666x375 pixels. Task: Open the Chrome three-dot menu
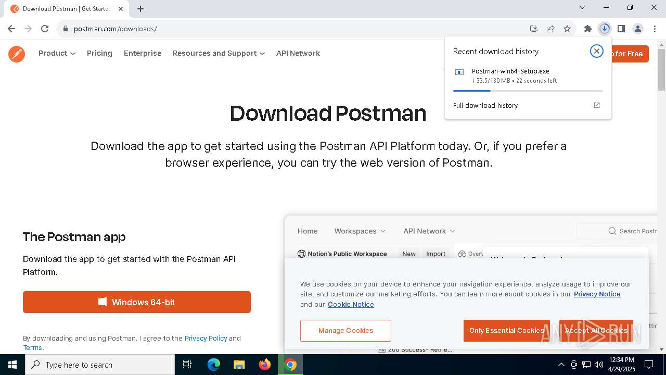pos(654,29)
